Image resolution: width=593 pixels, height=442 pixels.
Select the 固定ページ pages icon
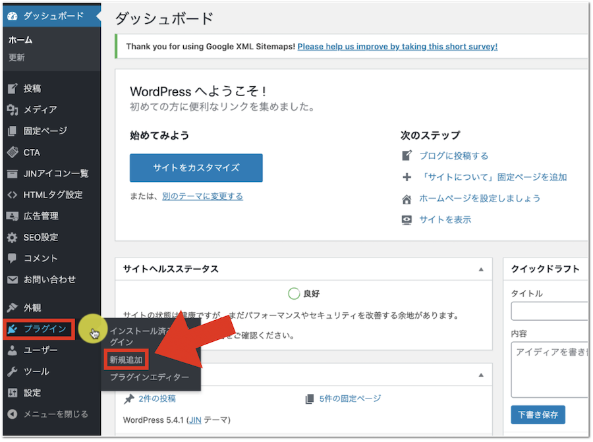[x=12, y=131]
